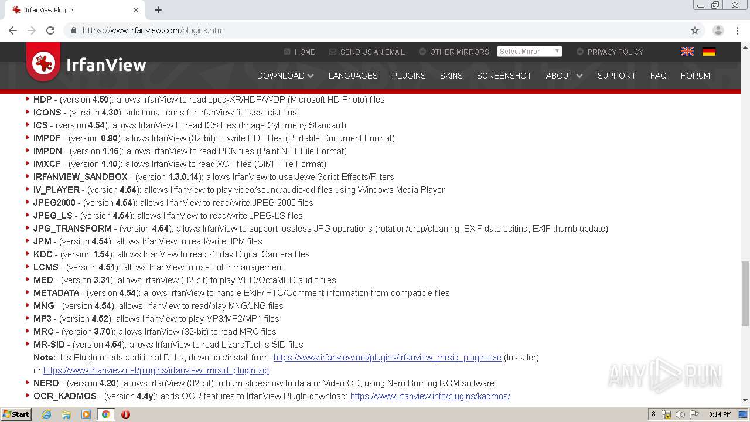750x422 pixels.
Task: Expand the ABOUT menu
Action: pyautogui.click(x=564, y=76)
